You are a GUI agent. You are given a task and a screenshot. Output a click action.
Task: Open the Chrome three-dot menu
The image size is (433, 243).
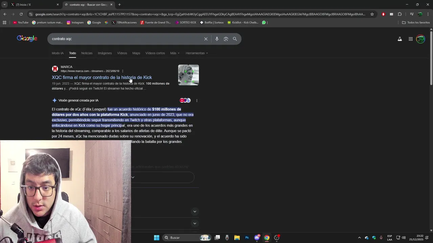(428, 14)
